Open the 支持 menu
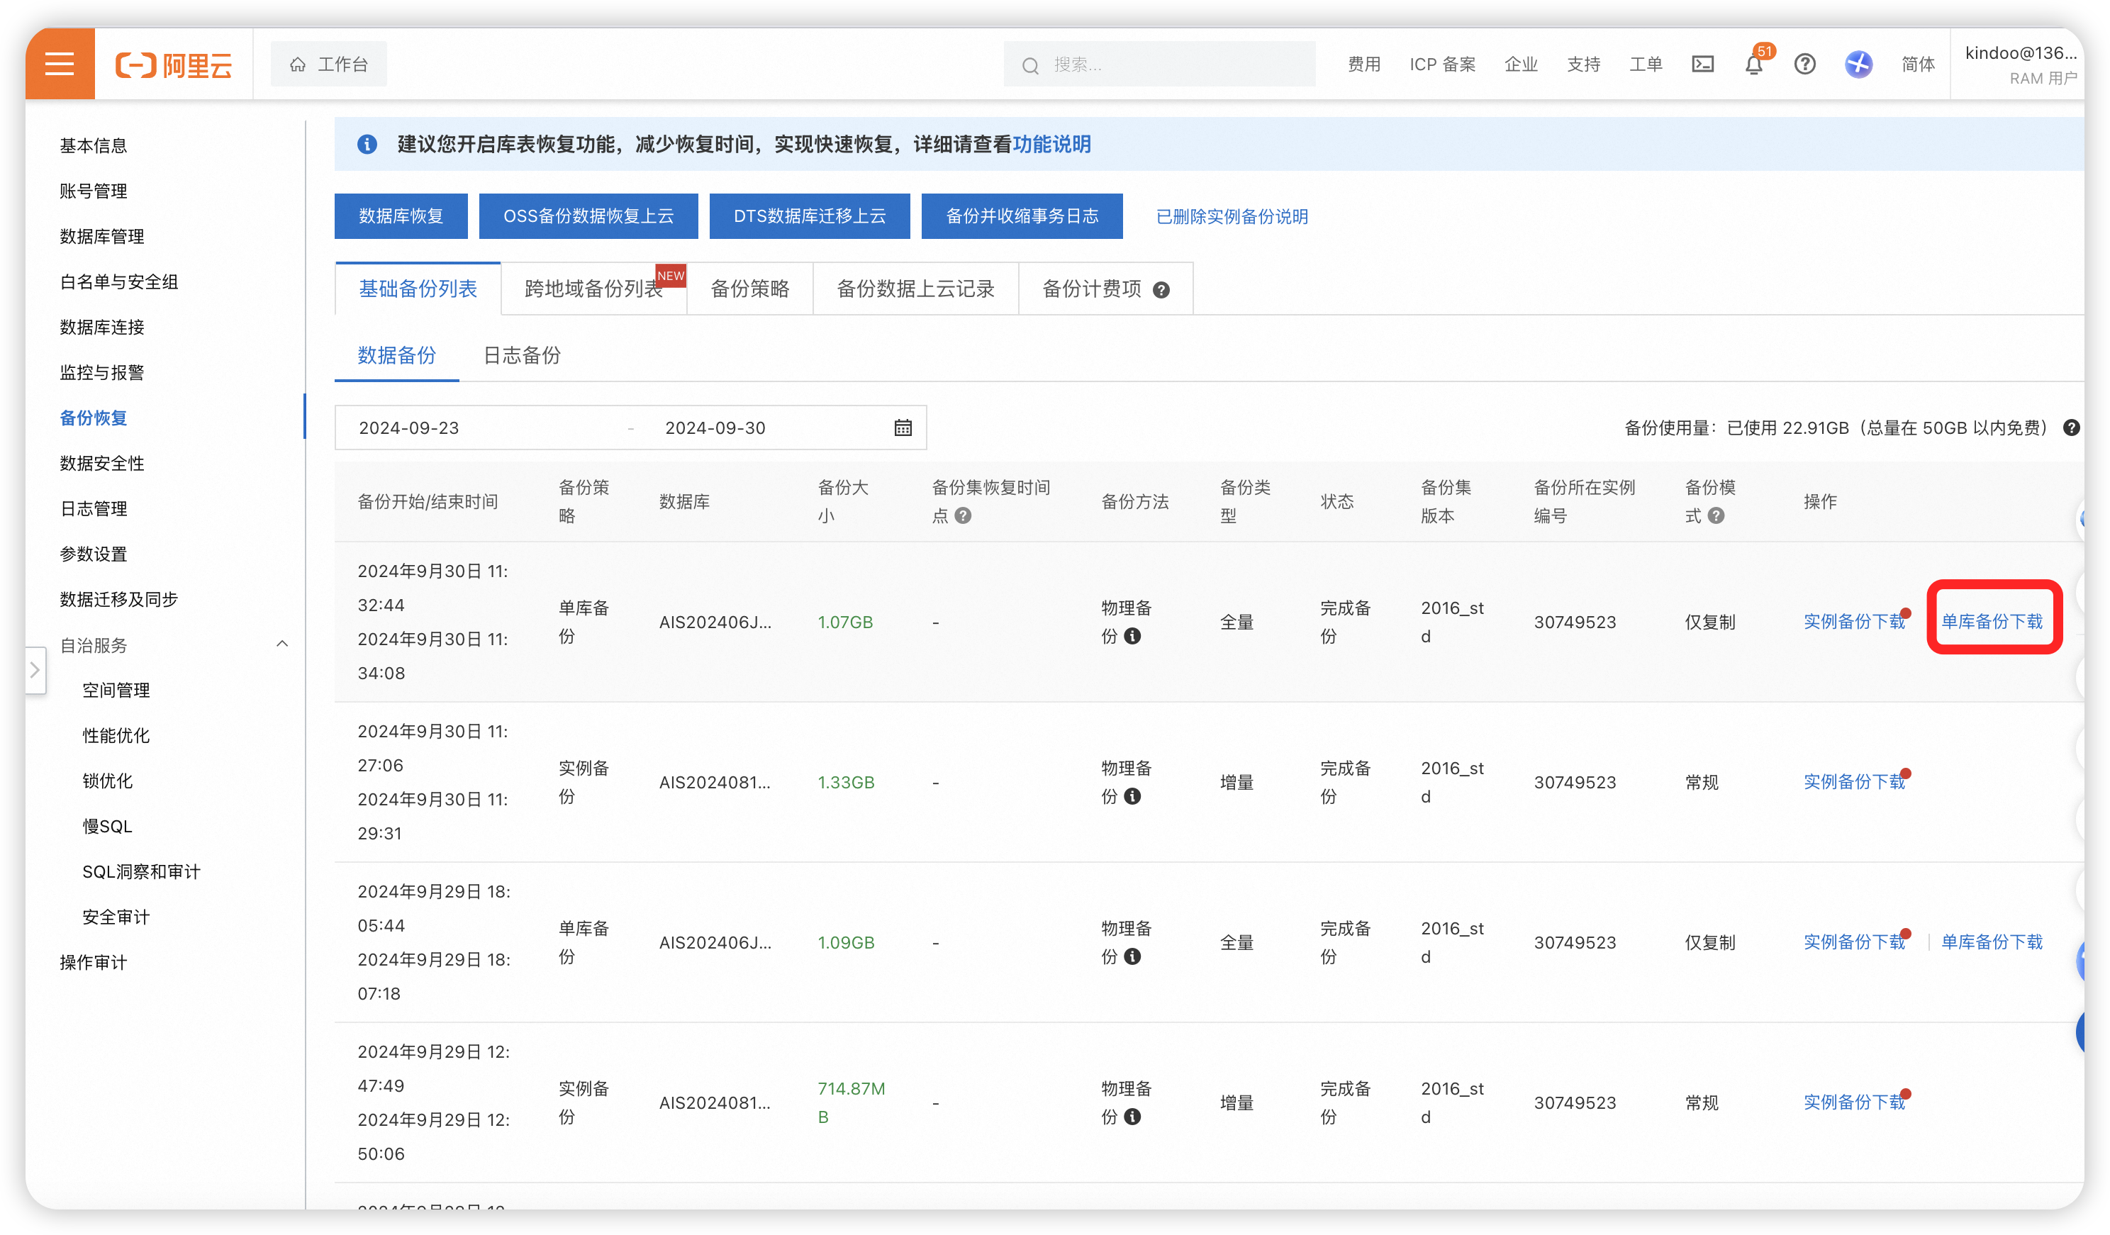 [x=1582, y=65]
